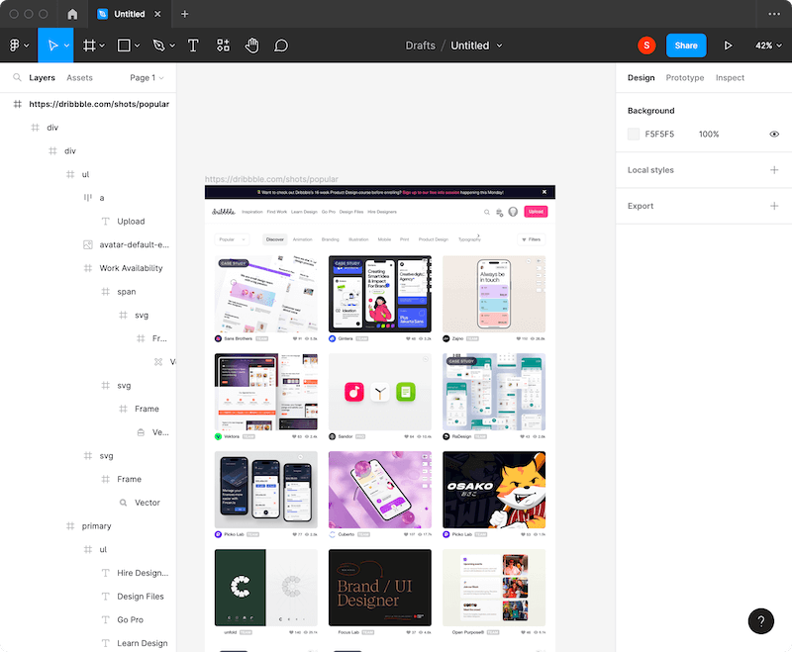Switch to the Assets tab
Screen dimensions: 792x652
click(x=79, y=78)
